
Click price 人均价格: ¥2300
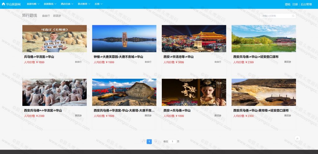(x=243, y=116)
